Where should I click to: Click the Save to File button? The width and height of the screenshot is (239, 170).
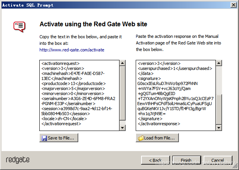[59, 138]
